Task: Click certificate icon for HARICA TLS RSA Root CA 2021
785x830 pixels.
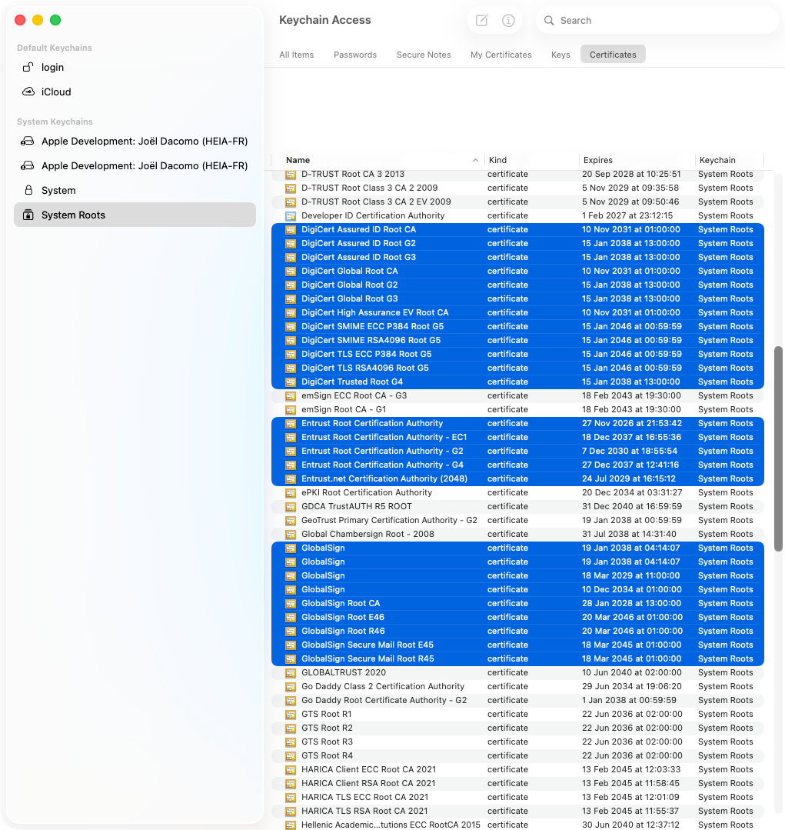Action: tap(291, 811)
